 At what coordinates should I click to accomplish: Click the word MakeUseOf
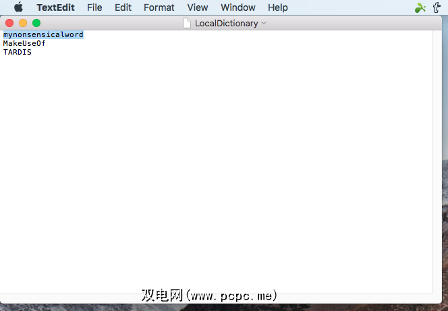click(24, 43)
